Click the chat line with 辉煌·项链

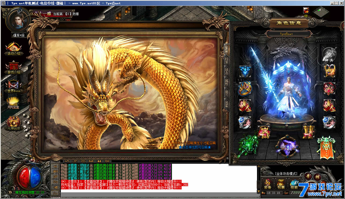click(116, 165)
